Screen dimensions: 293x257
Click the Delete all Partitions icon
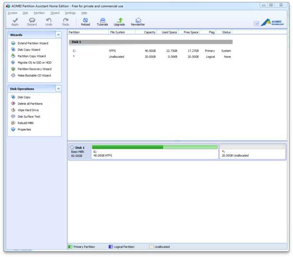tap(13, 103)
